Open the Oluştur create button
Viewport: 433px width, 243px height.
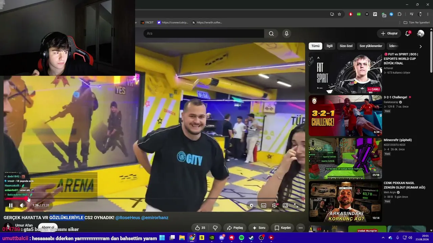tap(389, 33)
